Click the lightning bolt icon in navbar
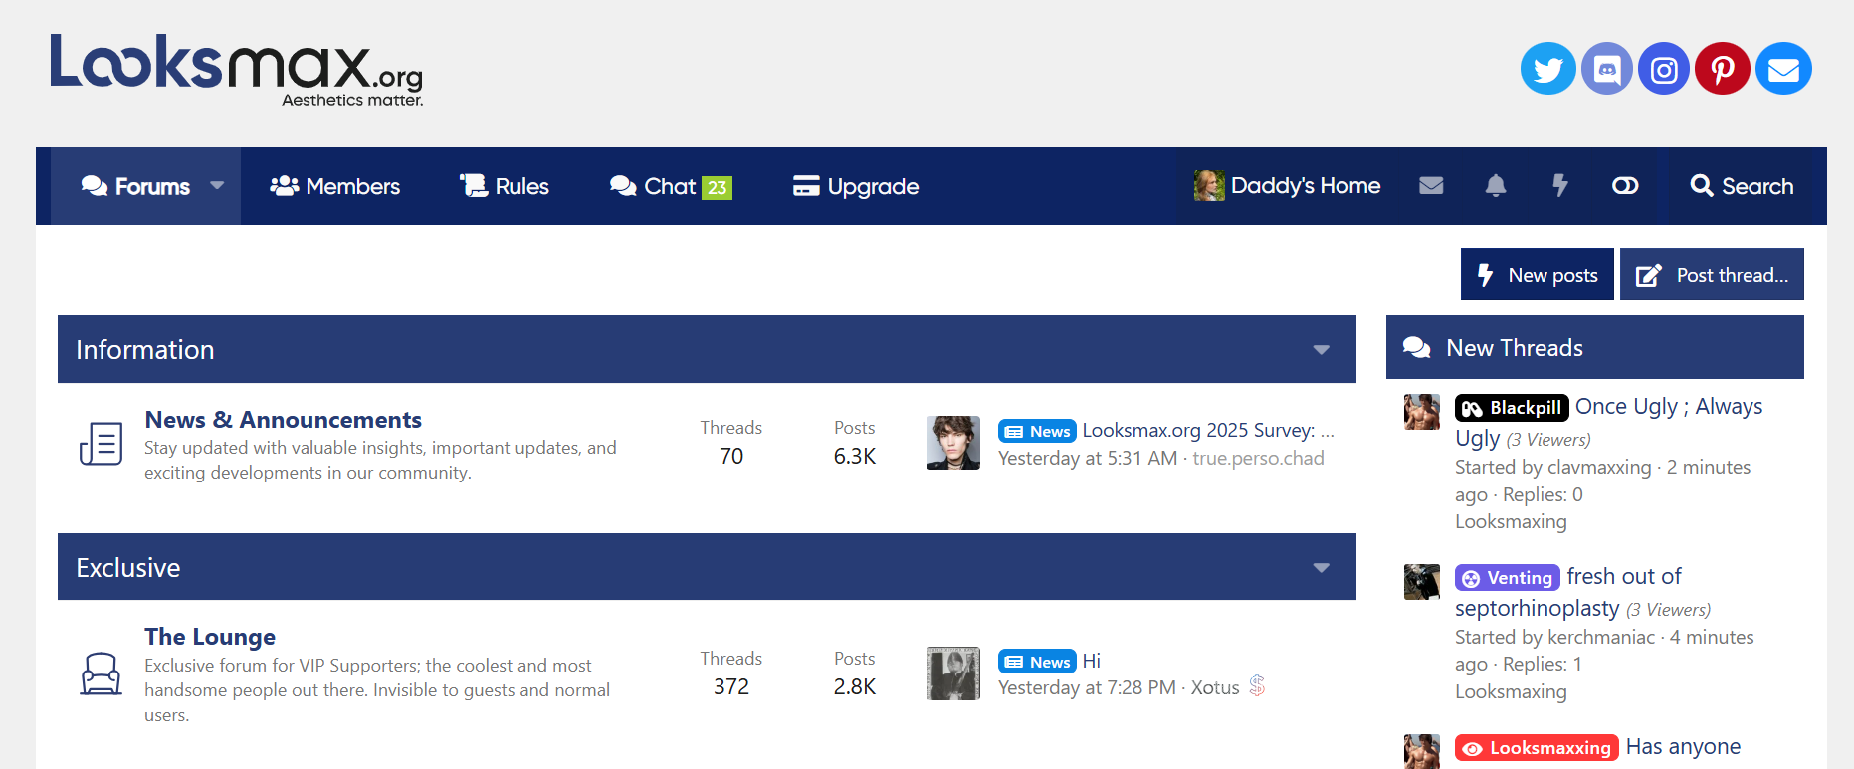This screenshot has width=1854, height=769. (x=1559, y=186)
